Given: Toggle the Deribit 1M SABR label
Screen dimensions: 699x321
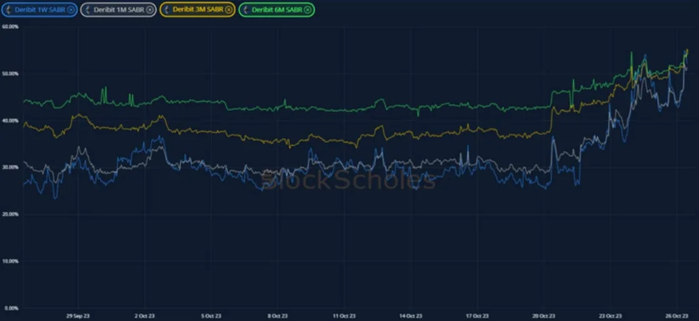Looking at the screenshot, I should click(119, 10).
